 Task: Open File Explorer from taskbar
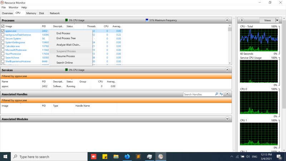(116, 157)
